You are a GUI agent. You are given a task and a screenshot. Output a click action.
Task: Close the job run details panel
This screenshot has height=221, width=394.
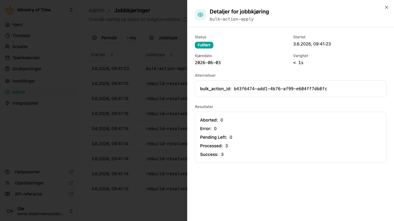pyautogui.click(x=387, y=7)
